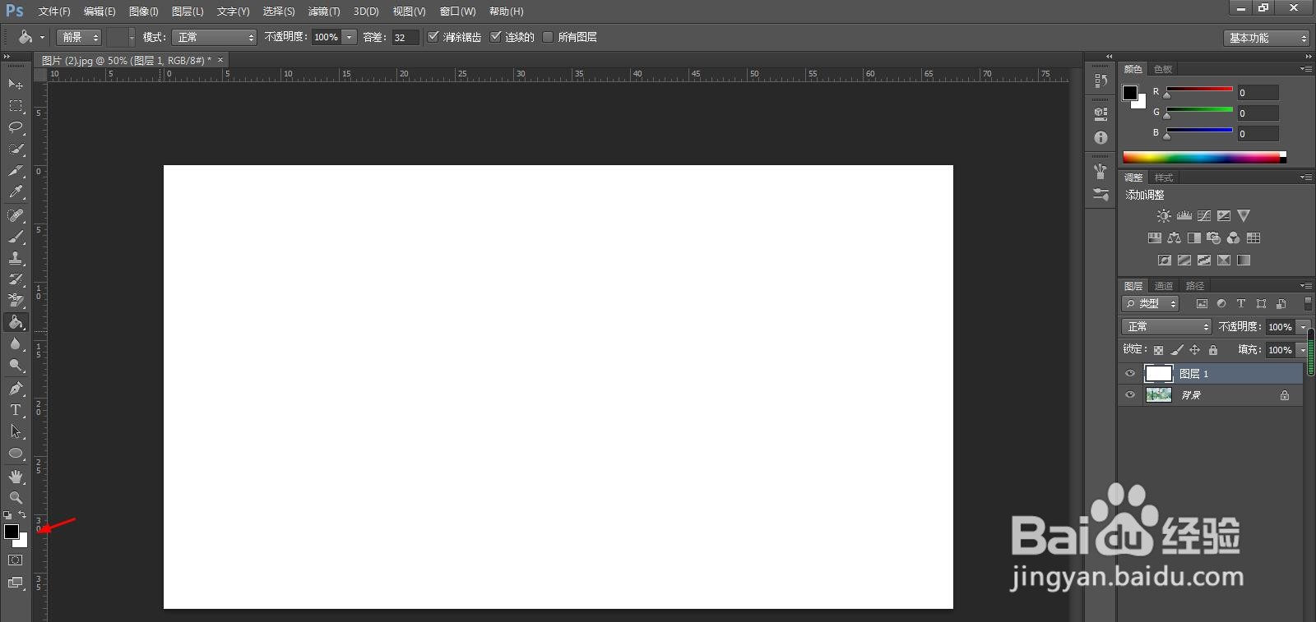Select the Dodge tool
1316x622 pixels.
pyautogui.click(x=16, y=366)
